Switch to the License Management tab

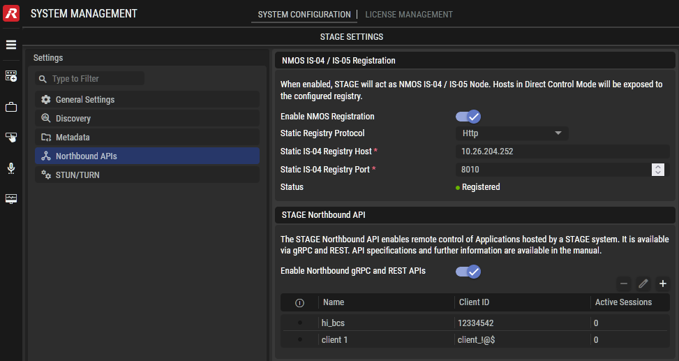(409, 14)
